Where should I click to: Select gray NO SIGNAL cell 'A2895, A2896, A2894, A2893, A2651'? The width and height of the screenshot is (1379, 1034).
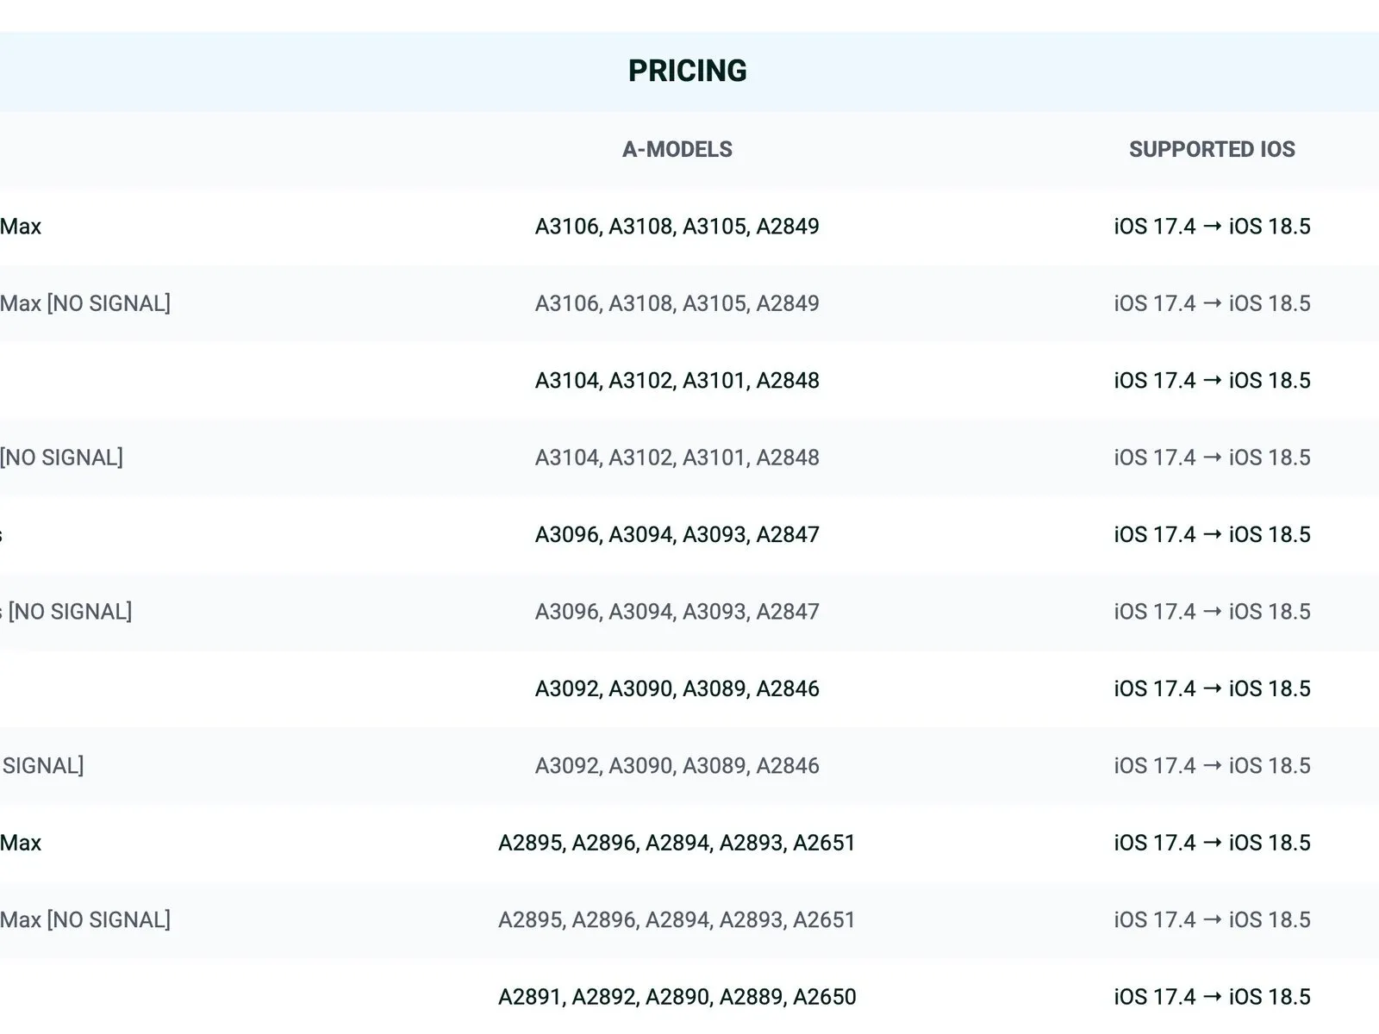click(x=677, y=920)
